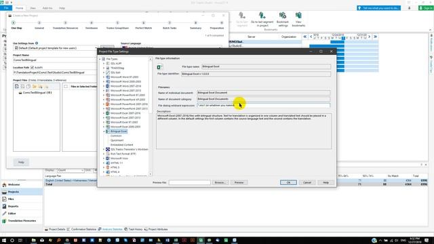Open the Use Settings from template dropdown
The image size is (434, 244).
click(x=96, y=48)
